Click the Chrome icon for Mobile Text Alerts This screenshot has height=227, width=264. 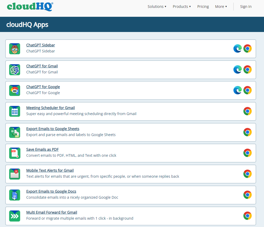click(x=247, y=174)
